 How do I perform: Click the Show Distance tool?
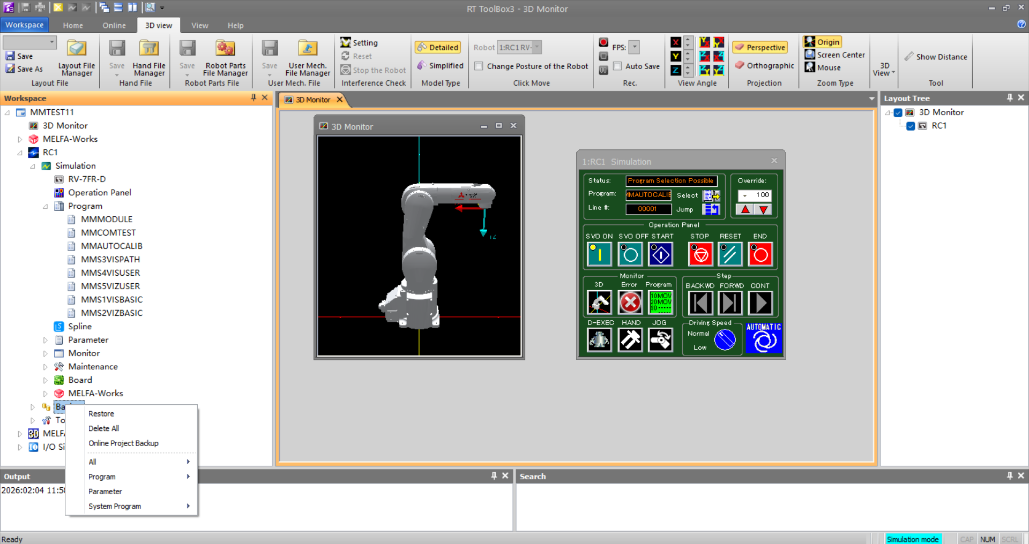pos(936,57)
